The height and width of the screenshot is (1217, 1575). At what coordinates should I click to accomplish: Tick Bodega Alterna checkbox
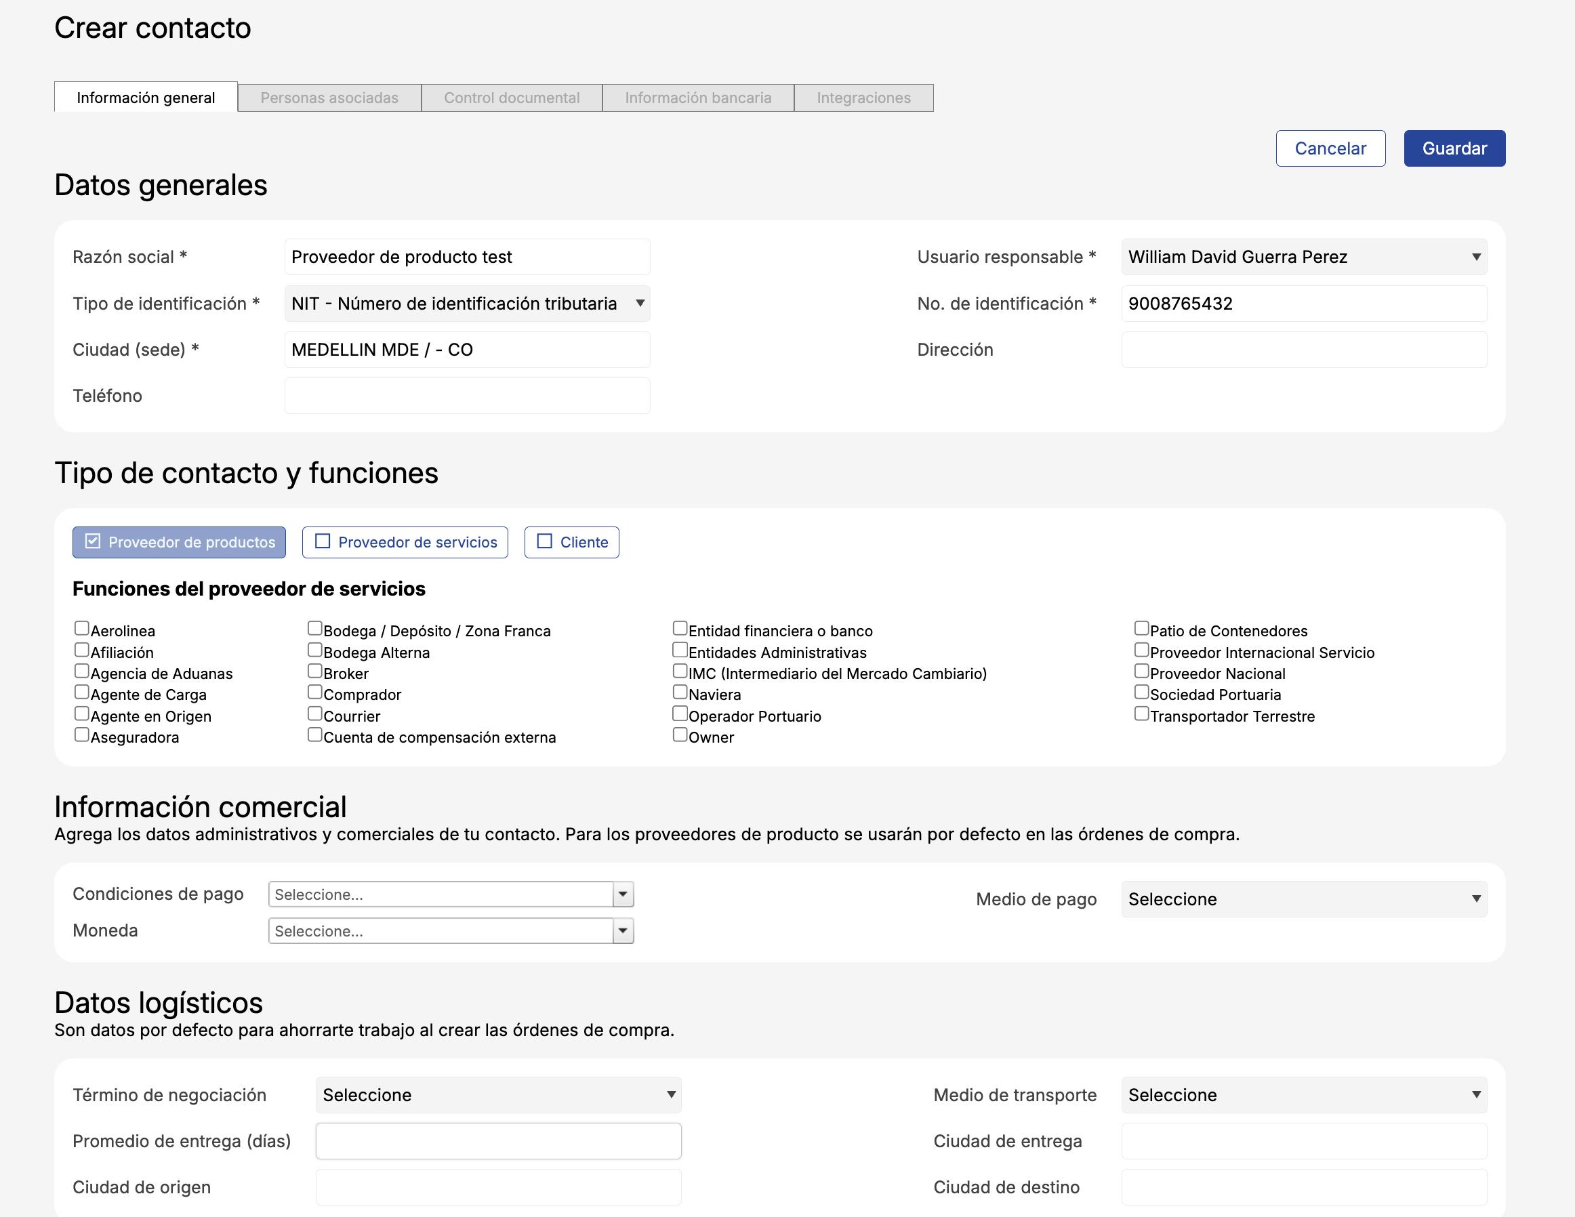pos(314,651)
